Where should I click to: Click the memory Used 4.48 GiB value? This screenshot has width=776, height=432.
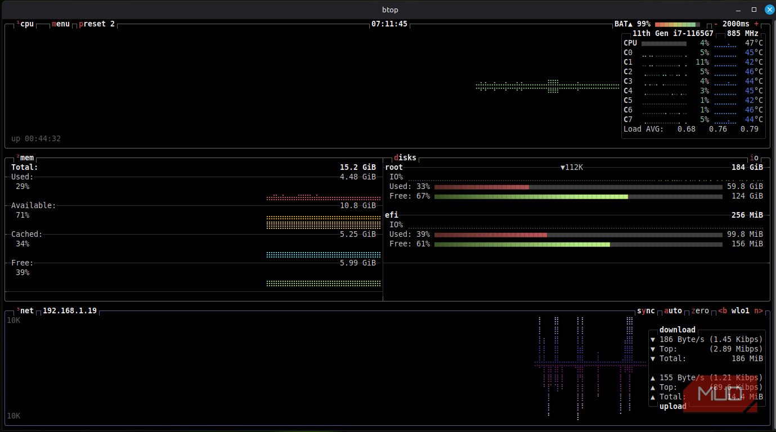click(358, 177)
